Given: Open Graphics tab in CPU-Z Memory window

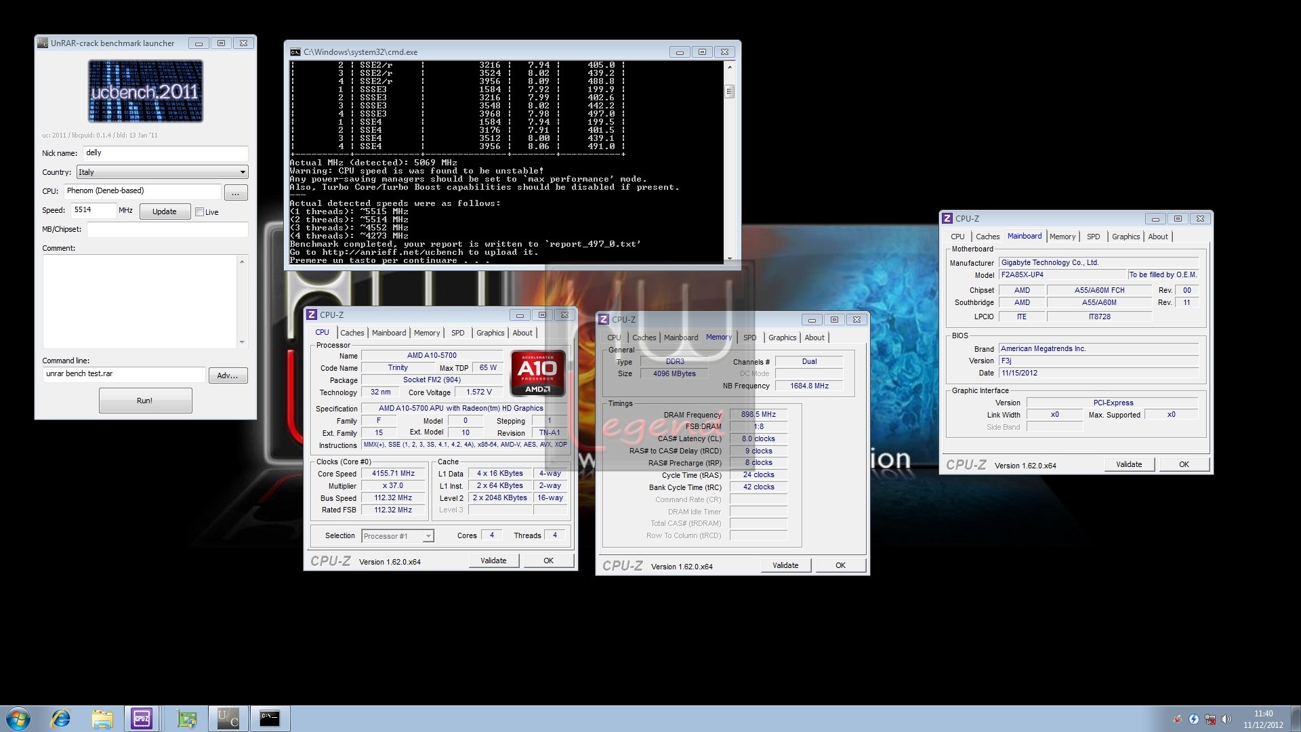Looking at the screenshot, I should [782, 338].
